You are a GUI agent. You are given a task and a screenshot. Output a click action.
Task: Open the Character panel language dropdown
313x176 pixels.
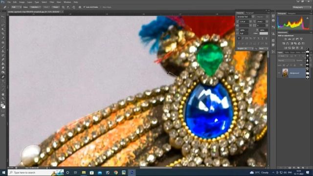[x=246, y=48]
